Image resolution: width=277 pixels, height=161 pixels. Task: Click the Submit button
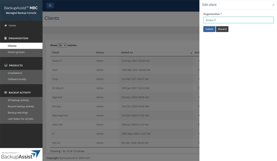(x=209, y=29)
